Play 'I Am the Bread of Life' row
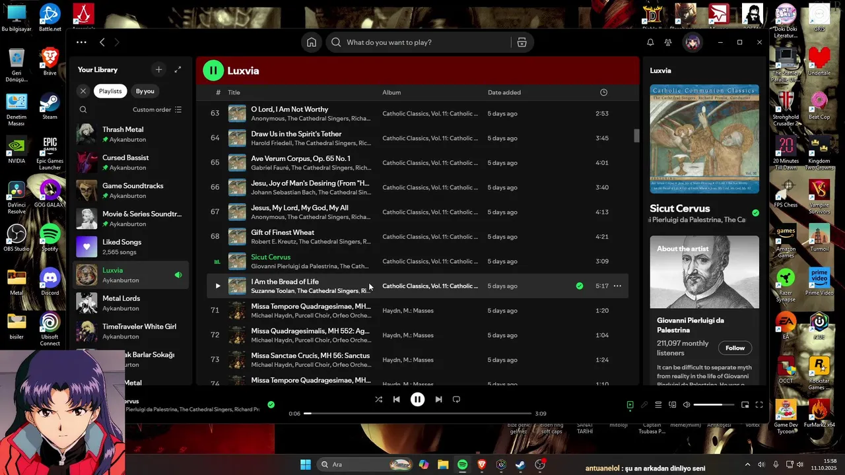The image size is (845, 475). click(217, 286)
